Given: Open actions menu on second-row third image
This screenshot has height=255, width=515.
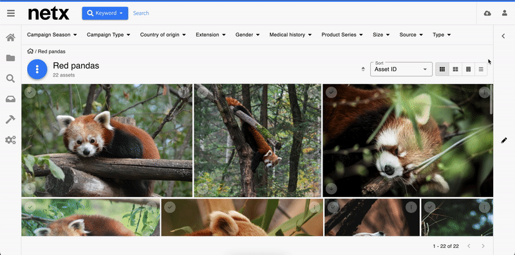Looking at the screenshot, I should [x=411, y=207].
